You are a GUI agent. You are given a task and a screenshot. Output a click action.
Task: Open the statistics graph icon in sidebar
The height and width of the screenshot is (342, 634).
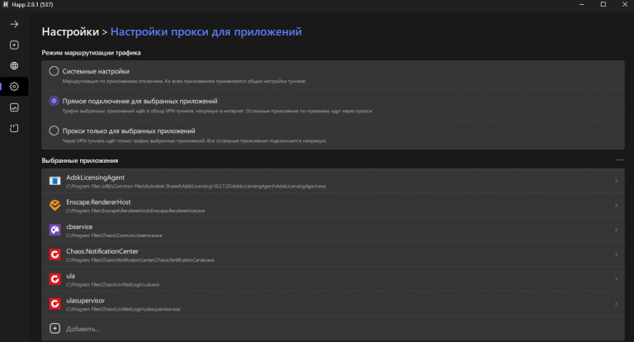click(x=14, y=107)
